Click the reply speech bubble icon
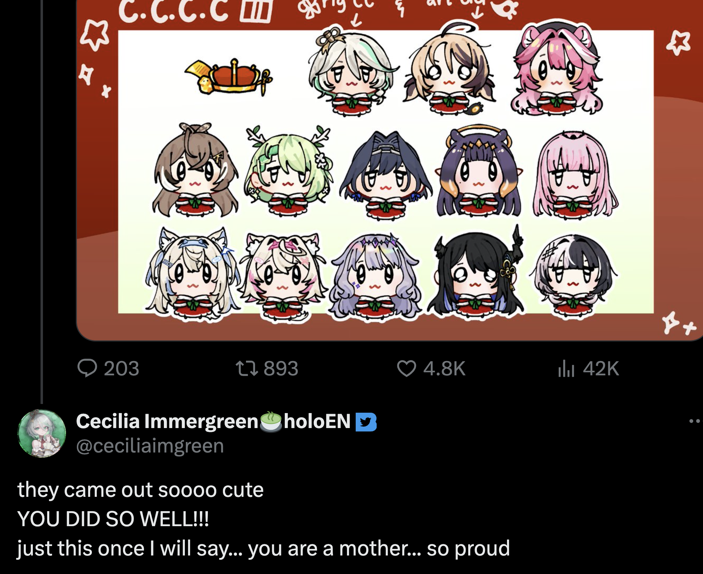The image size is (703, 574). tap(87, 368)
